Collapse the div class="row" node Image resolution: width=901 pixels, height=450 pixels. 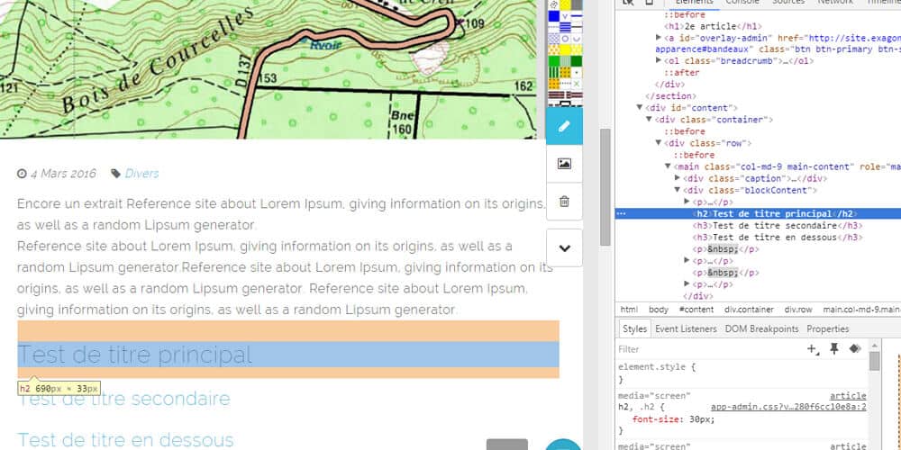[659, 143]
